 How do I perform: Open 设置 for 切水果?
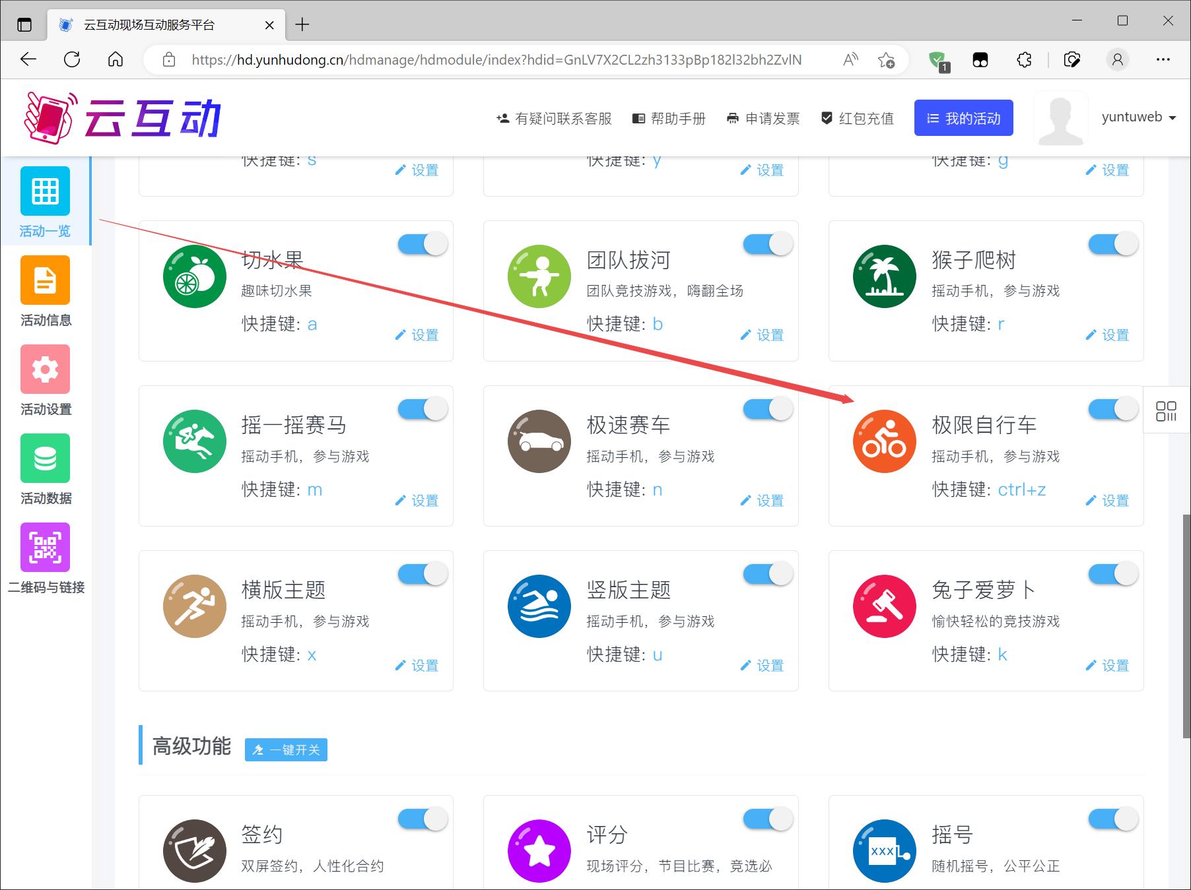coord(417,335)
